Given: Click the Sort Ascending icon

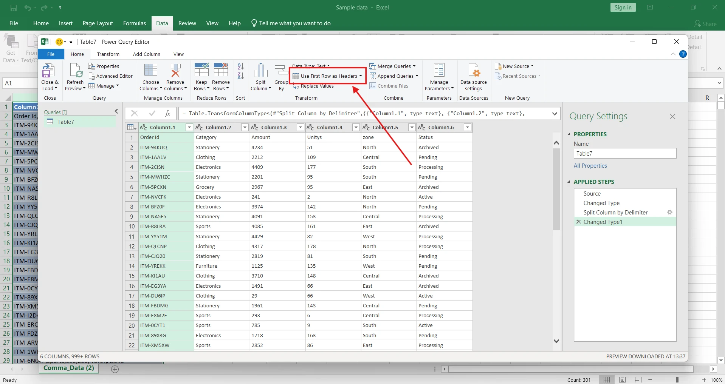Looking at the screenshot, I should (241, 66).
